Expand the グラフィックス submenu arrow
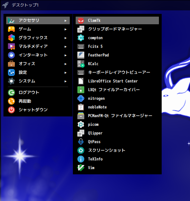Viewport: 190px width, 201px height. point(66,38)
